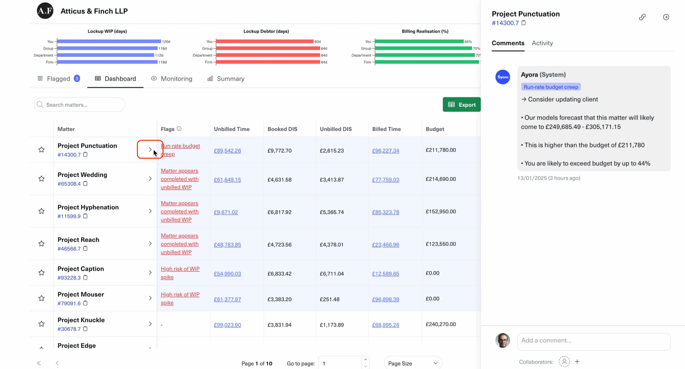Copy matter number #14300.7 in side panel
Screen dimensions: 685x369
pos(523,23)
